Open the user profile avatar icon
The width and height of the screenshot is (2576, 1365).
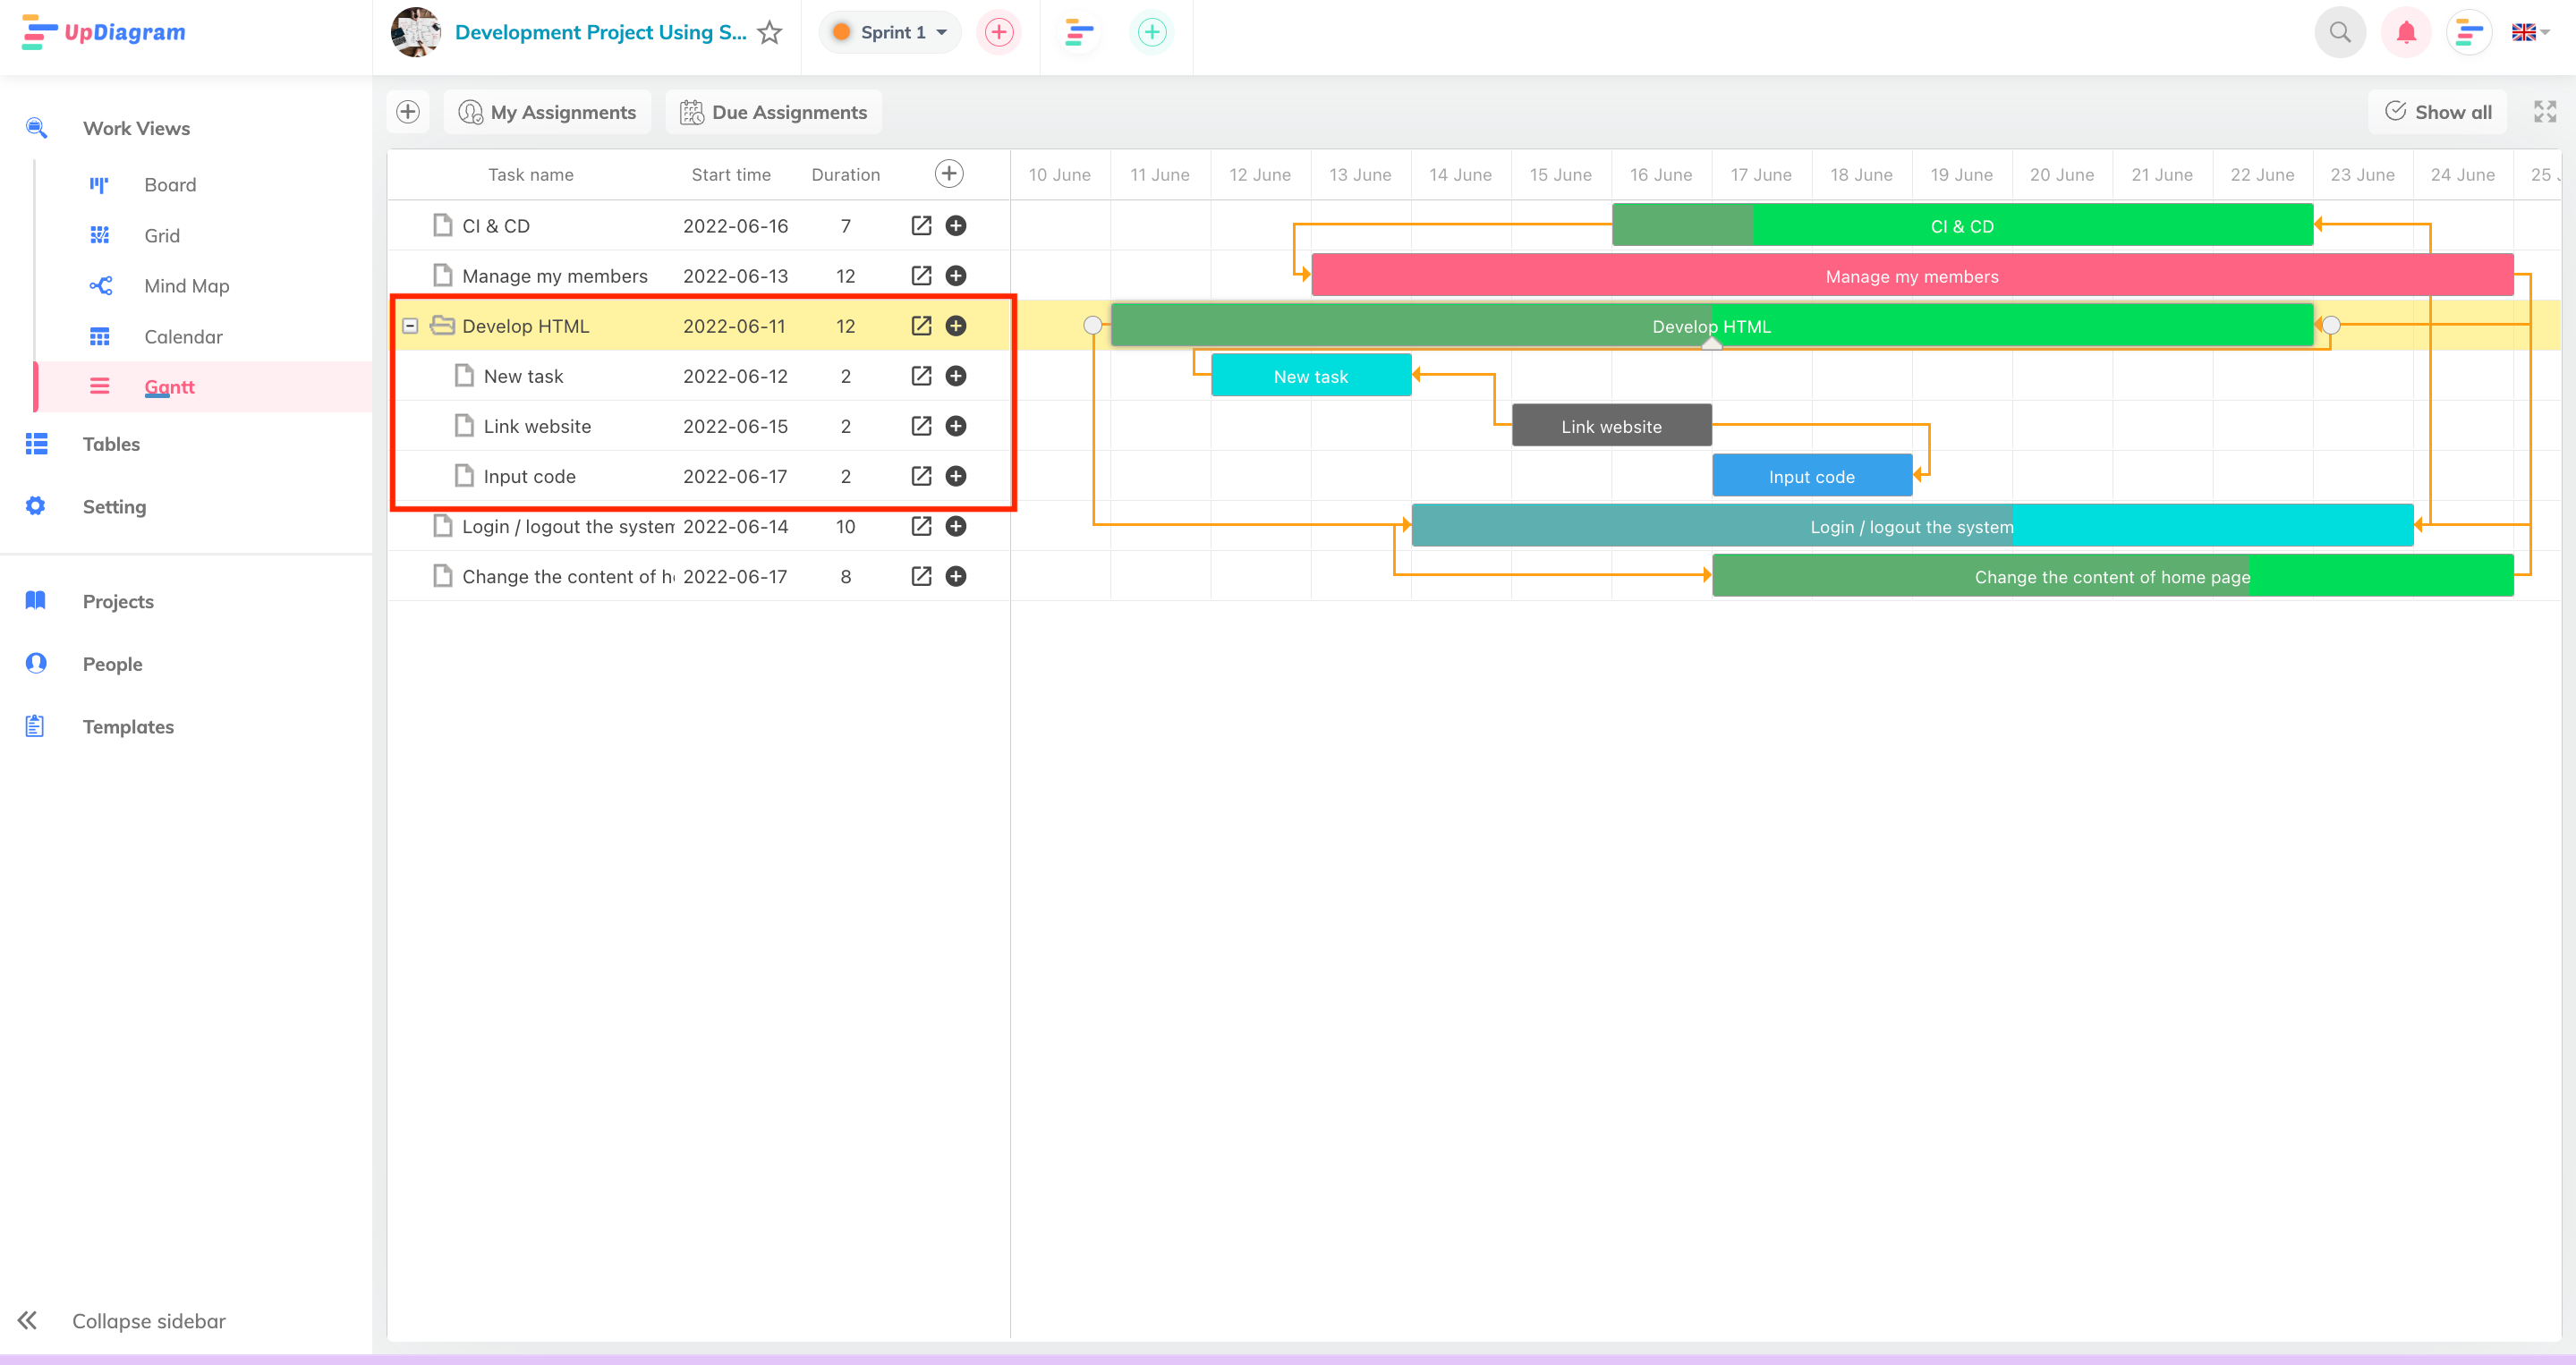(x=2469, y=32)
